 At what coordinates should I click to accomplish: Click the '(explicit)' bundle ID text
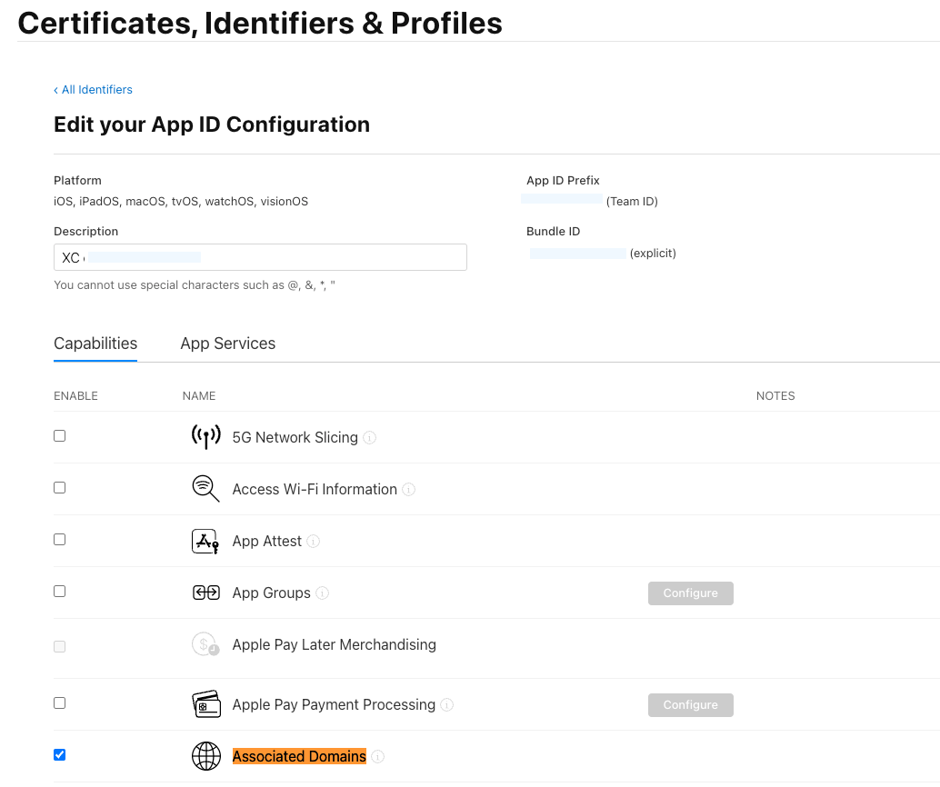coord(653,253)
